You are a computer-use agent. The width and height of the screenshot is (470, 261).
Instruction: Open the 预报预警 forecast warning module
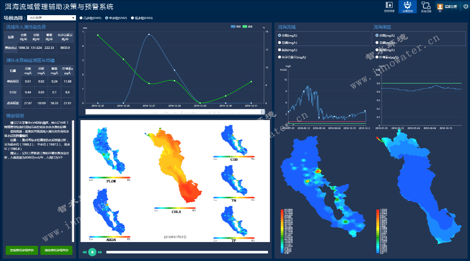pos(389,7)
